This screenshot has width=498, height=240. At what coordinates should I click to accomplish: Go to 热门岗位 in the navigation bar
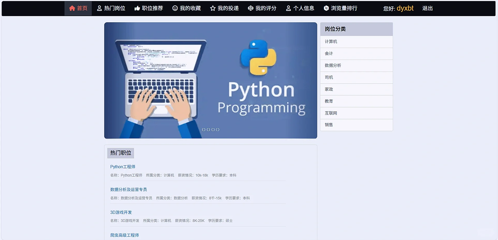(111, 8)
